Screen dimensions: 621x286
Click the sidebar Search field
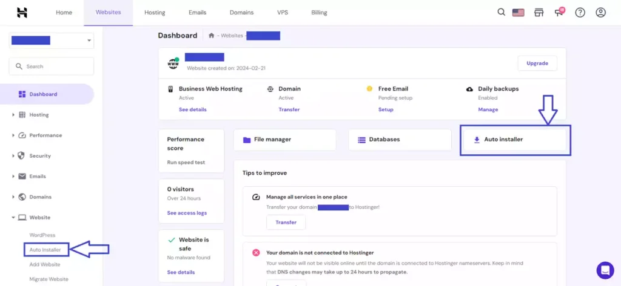(52, 67)
